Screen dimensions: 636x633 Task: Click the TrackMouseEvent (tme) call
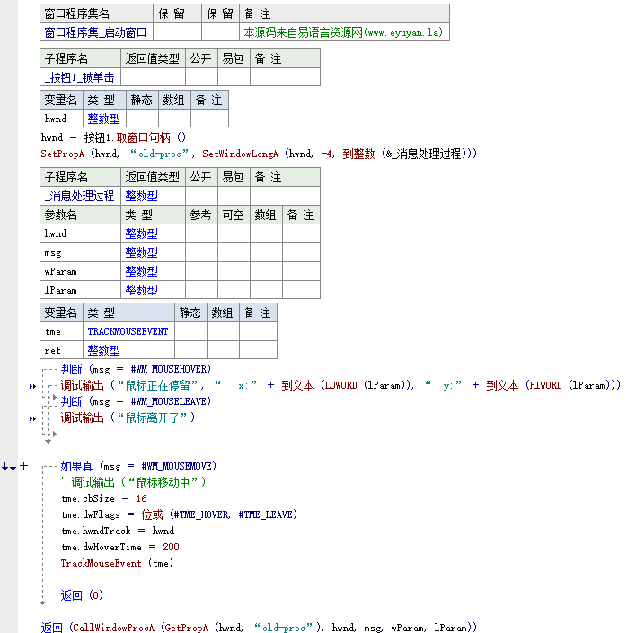click(117, 563)
